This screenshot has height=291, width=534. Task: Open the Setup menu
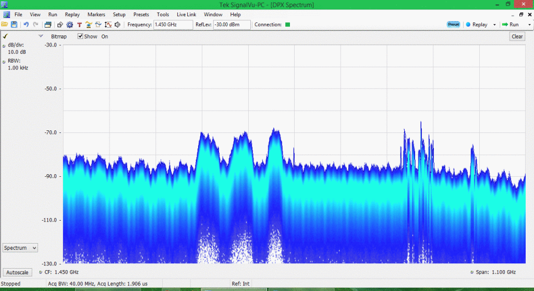(119, 15)
